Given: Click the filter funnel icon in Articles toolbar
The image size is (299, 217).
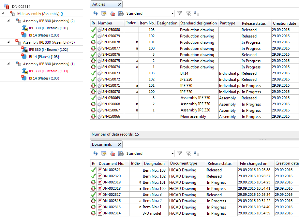Looking at the screenshot, I should [x=180, y=13].
